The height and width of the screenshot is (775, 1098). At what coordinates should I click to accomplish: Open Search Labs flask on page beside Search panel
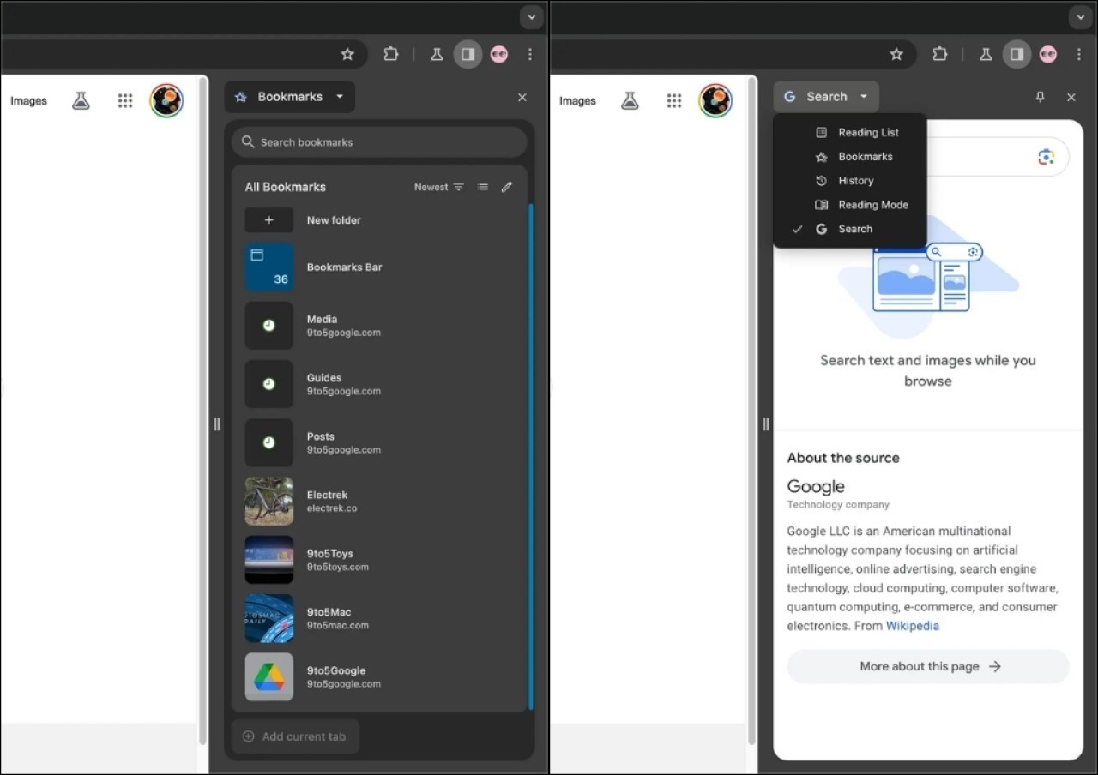[630, 101]
